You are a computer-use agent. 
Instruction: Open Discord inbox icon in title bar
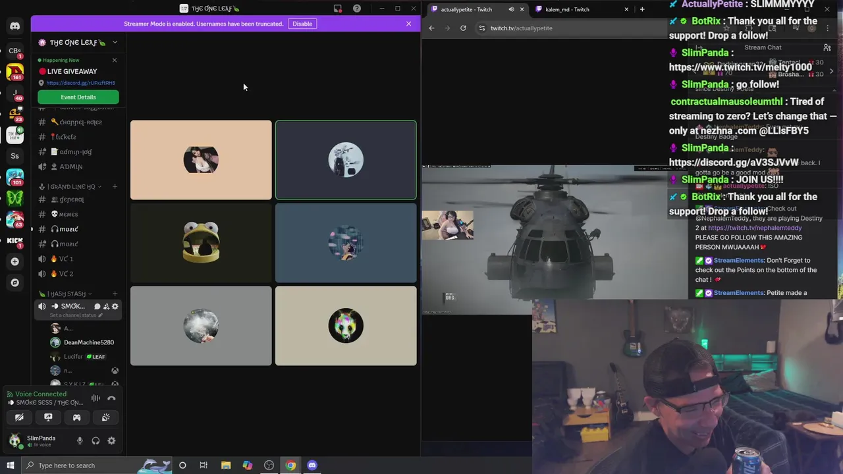338,9
